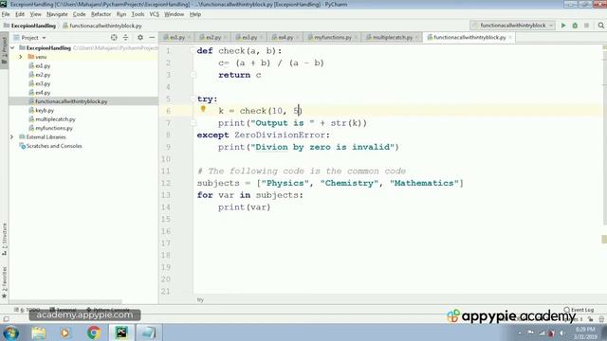Screen dimensions: 607x341
Task: Open the Event Log button
Action: point(579,310)
